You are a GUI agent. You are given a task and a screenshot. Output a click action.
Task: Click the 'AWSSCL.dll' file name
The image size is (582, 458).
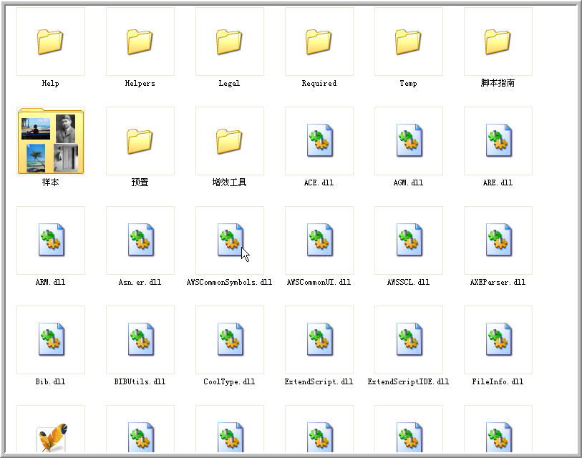408,282
